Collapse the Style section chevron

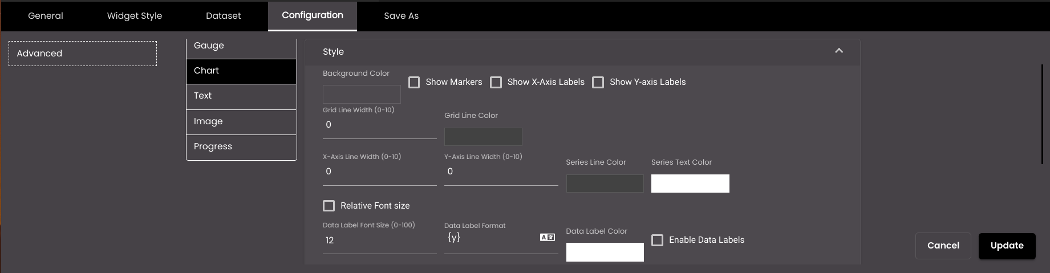[839, 51]
